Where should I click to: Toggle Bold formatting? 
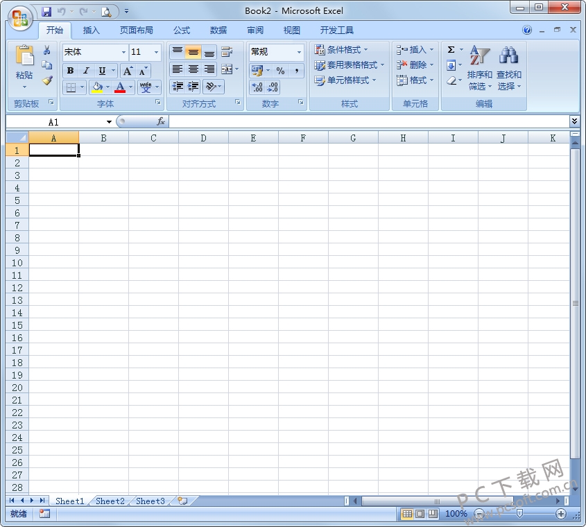point(70,71)
